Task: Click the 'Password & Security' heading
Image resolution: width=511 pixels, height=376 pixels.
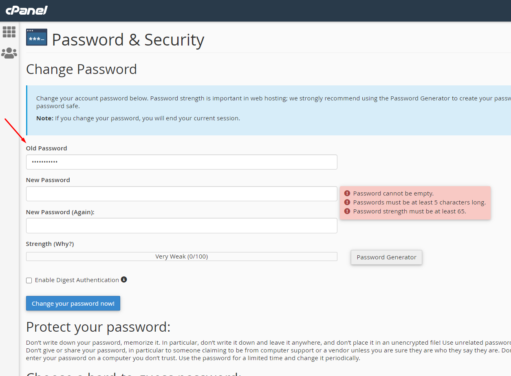Action: (128, 40)
